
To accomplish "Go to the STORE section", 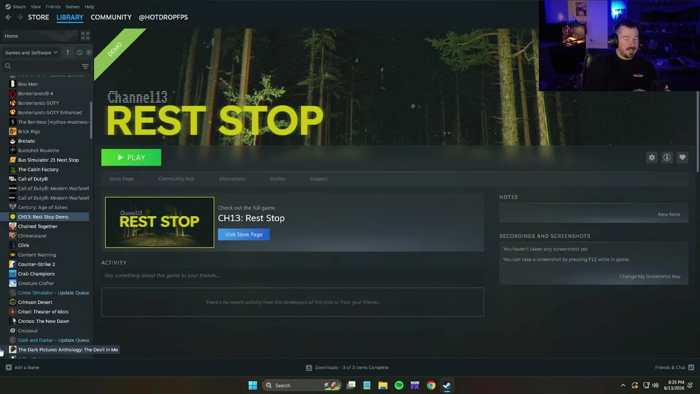I will tap(38, 18).
